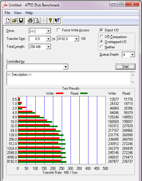Uncheck the Direct I/O checkbox

tap(101, 30)
